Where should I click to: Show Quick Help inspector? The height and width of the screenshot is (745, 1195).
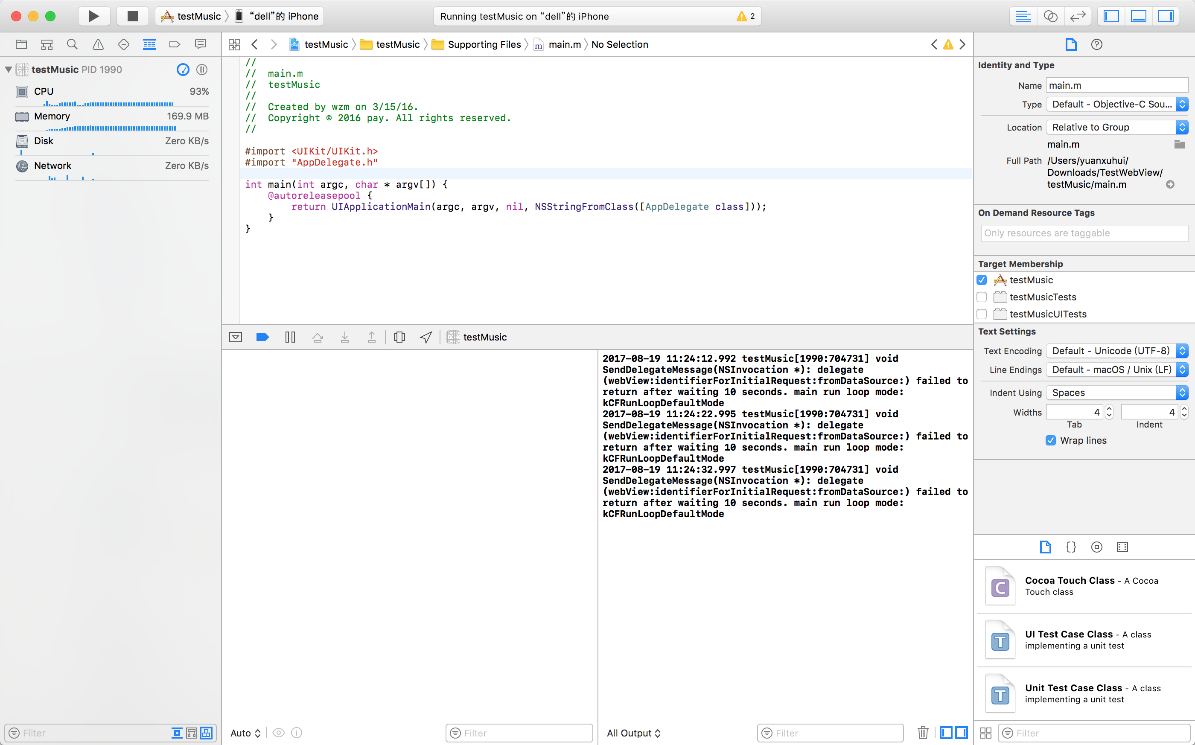pyautogui.click(x=1096, y=44)
